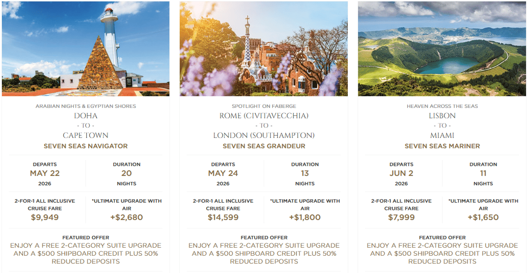
Task: Open the Grandeur cruise featured offer text
Action: click(264, 253)
